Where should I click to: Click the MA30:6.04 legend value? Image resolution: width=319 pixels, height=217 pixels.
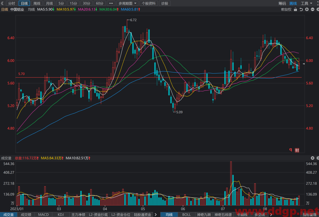tap(109, 9)
